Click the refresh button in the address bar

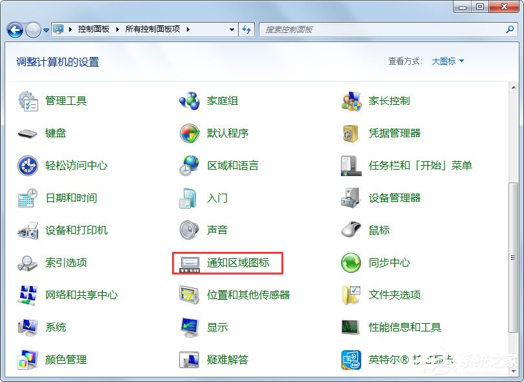(246, 30)
